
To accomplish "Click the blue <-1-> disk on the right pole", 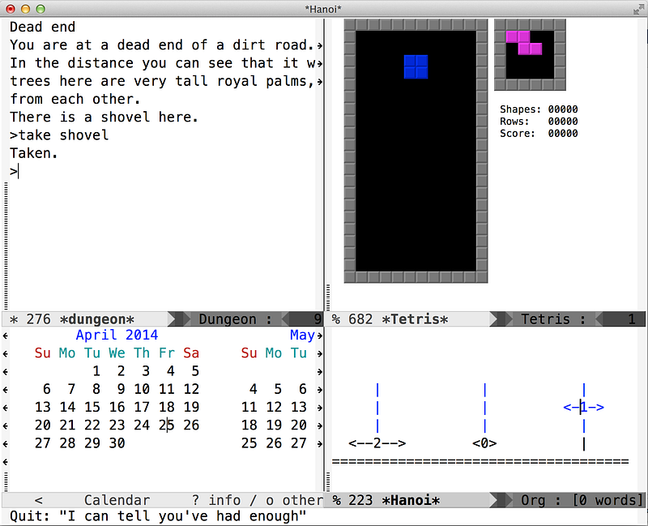I will click(583, 408).
